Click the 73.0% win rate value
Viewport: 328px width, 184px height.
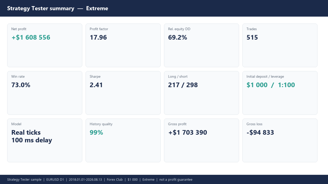pos(21,85)
